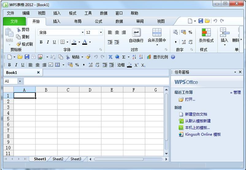Open the font size 12 dropdown

pos(101,32)
